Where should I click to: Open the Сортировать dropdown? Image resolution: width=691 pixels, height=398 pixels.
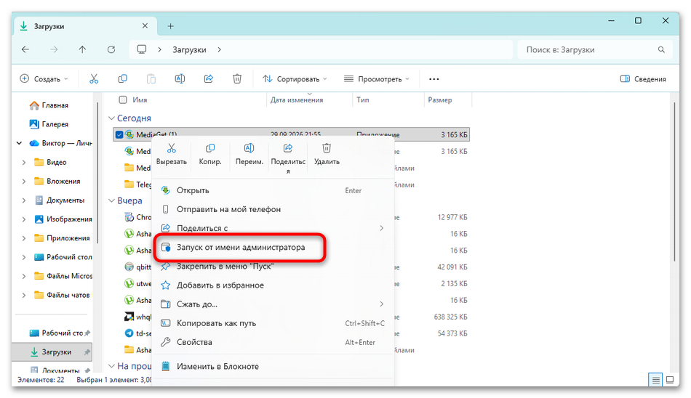click(x=295, y=79)
